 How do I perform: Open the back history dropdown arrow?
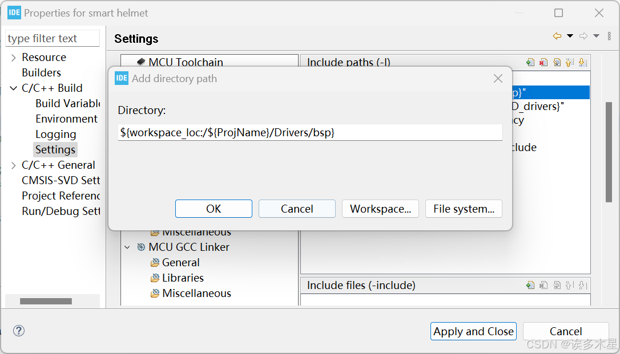[570, 36]
